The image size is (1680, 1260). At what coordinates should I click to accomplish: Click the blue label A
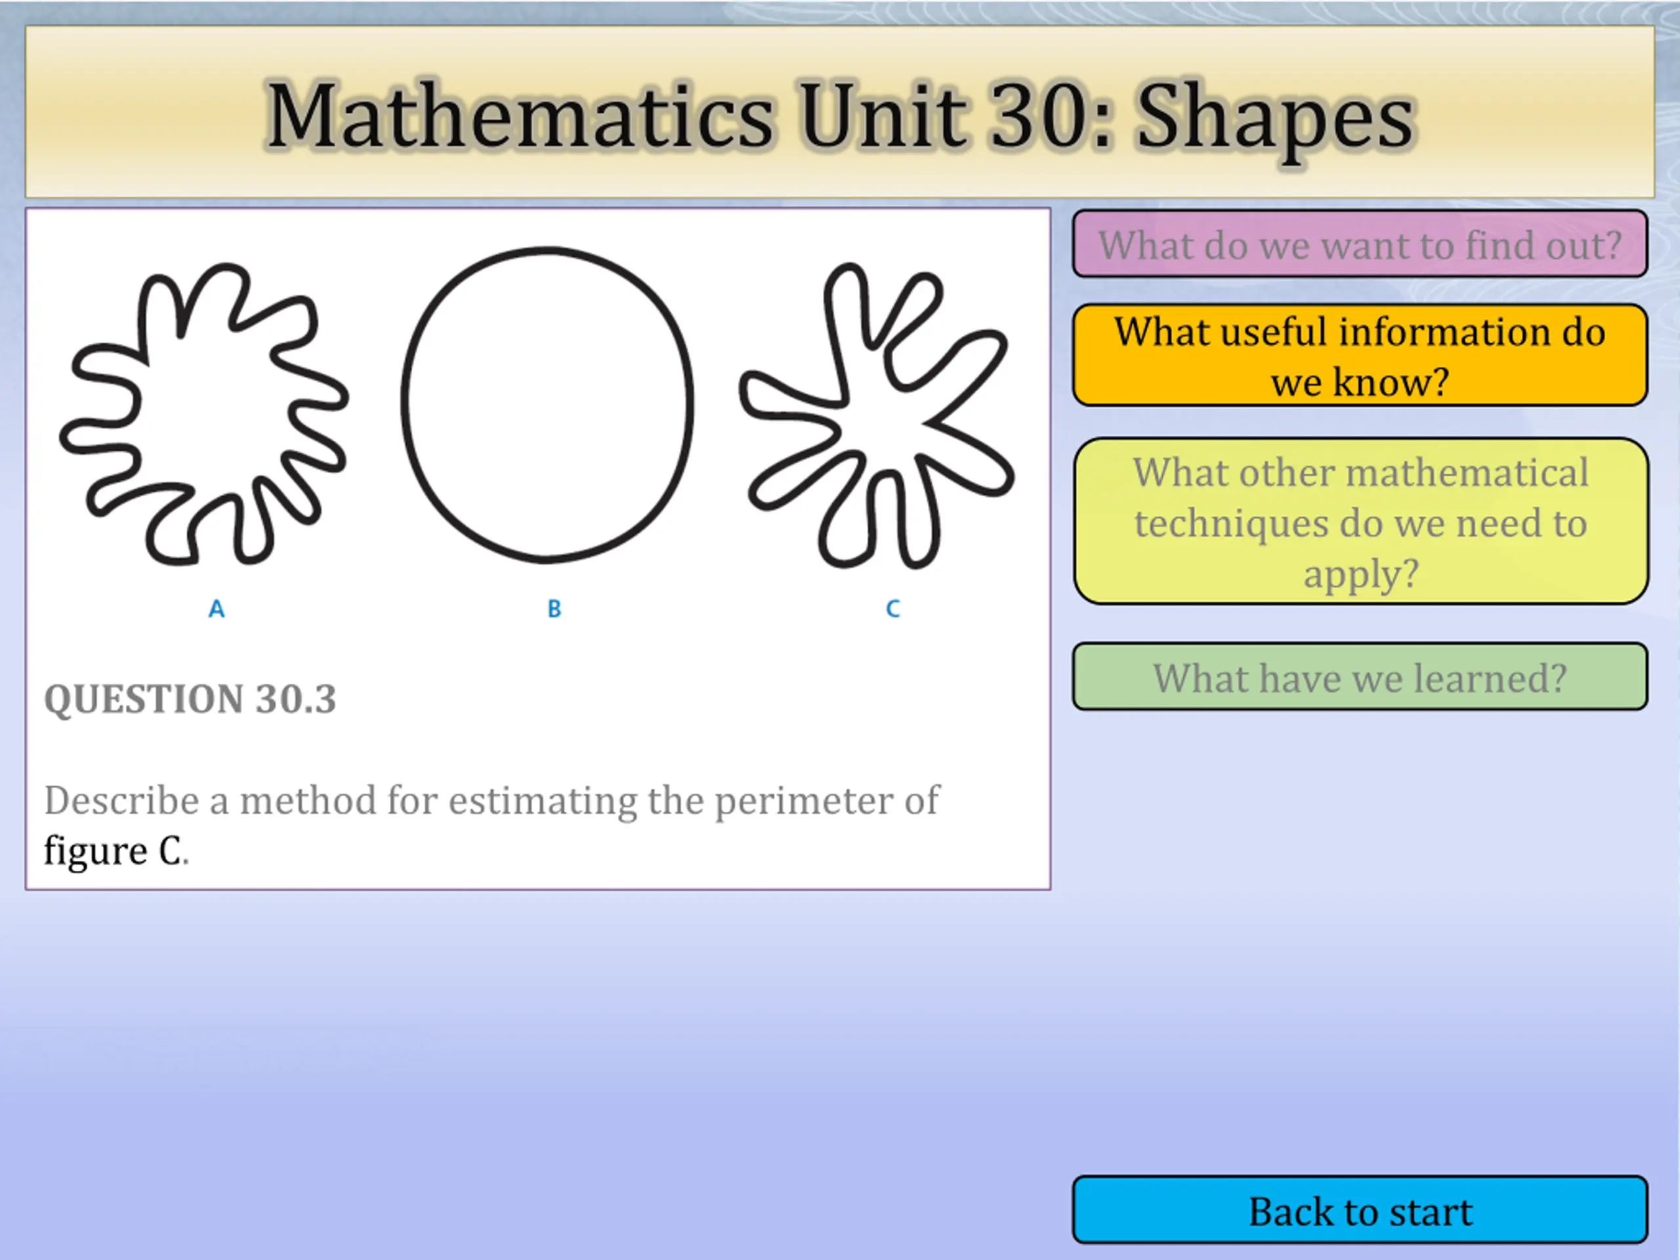(x=217, y=608)
